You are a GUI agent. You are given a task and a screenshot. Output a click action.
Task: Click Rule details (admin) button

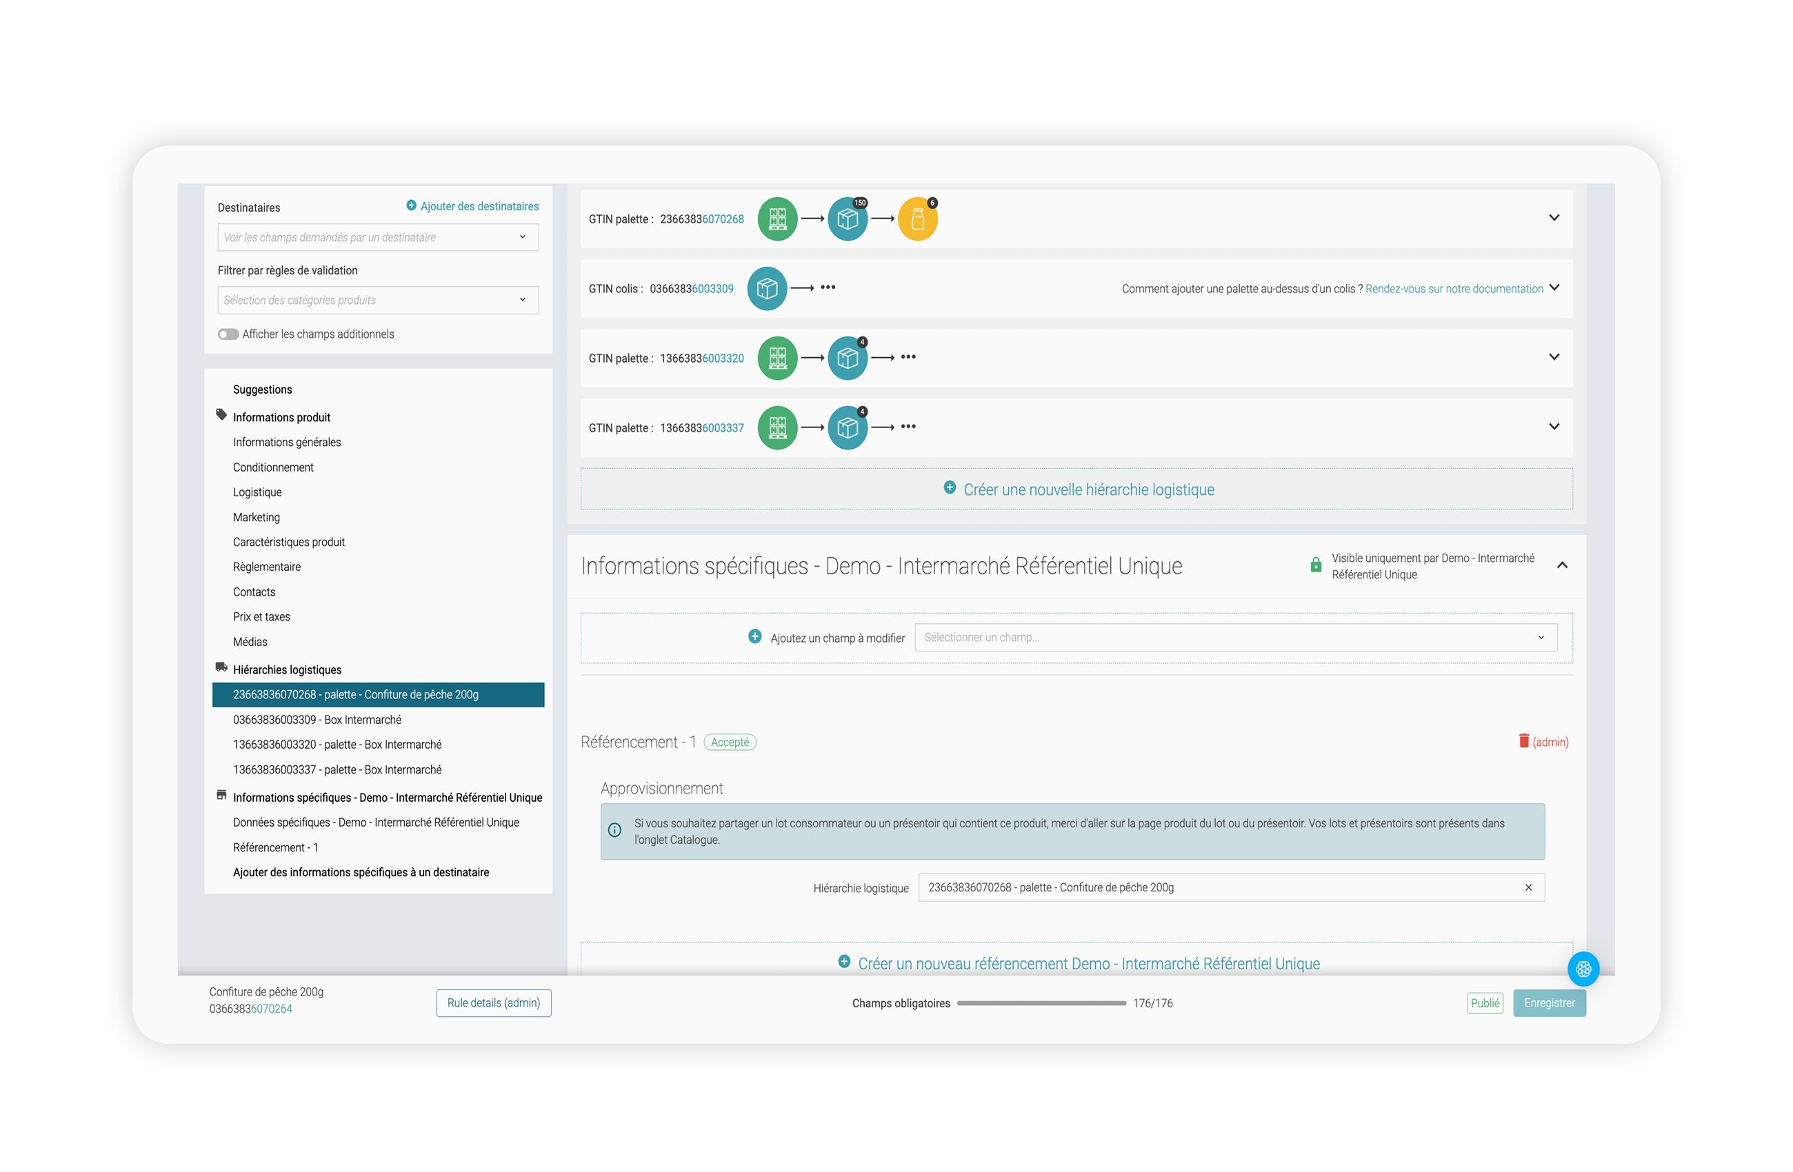[494, 1002]
